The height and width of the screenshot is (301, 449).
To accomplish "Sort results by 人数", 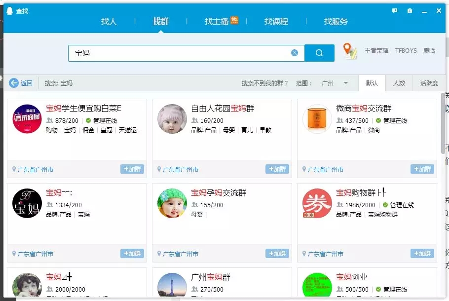I will [x=399, y=83].
